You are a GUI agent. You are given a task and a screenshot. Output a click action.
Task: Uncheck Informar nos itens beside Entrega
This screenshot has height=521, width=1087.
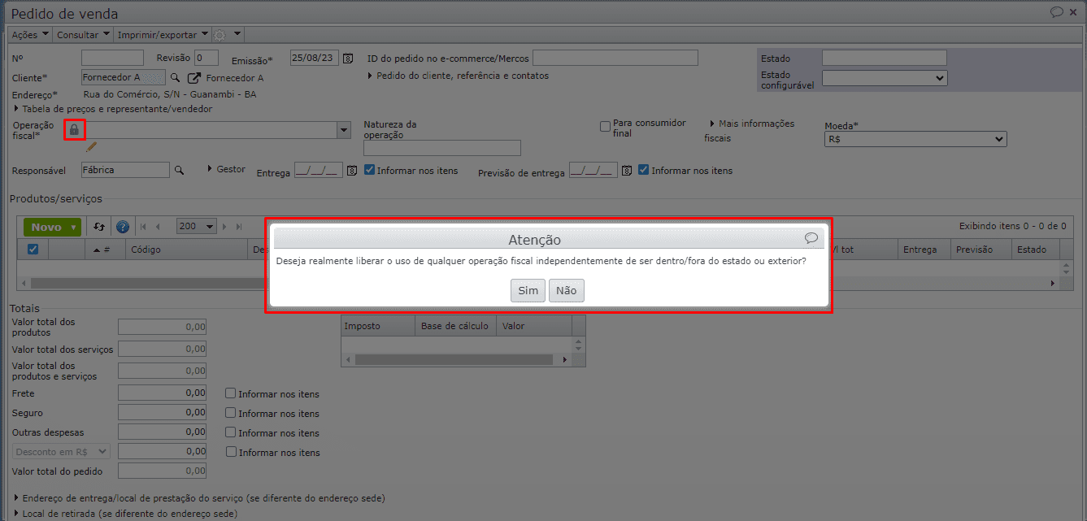369,170
